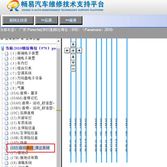This screenshot has width=167, height=167.
Task: Open (16B) 右保险丝盒
Action: [x=24, y=138]
